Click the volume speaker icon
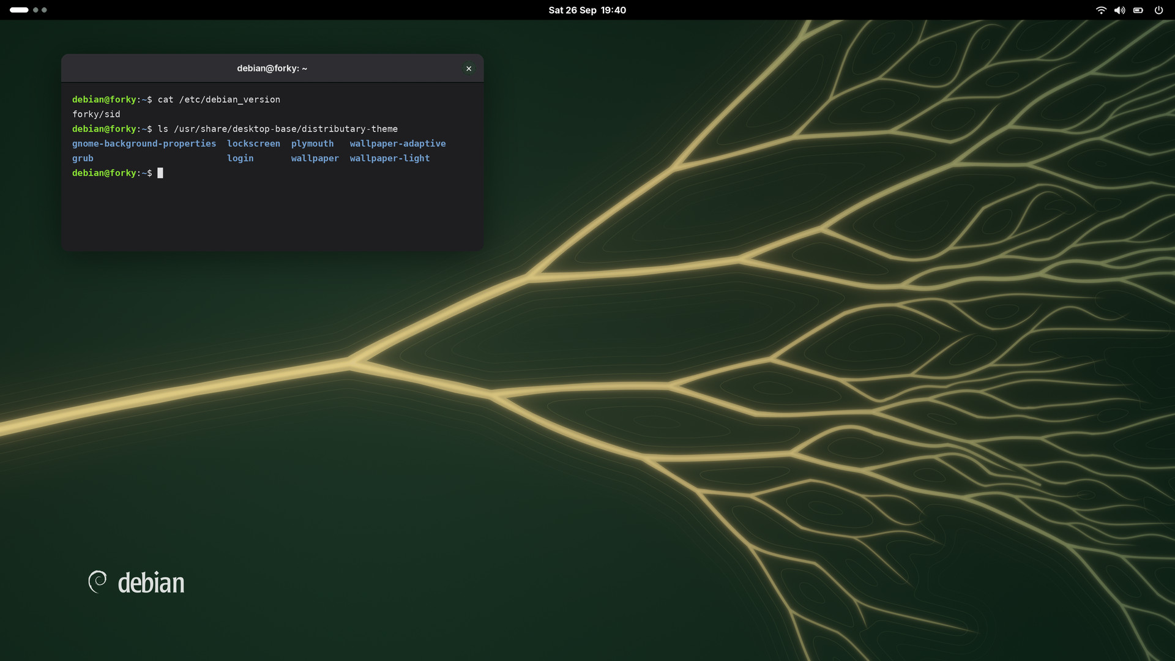 pyautogui.click(x=1119, y=10)
